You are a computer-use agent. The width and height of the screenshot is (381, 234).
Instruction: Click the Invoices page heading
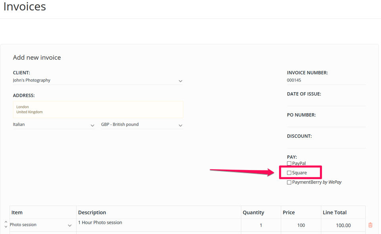[25, 7]
